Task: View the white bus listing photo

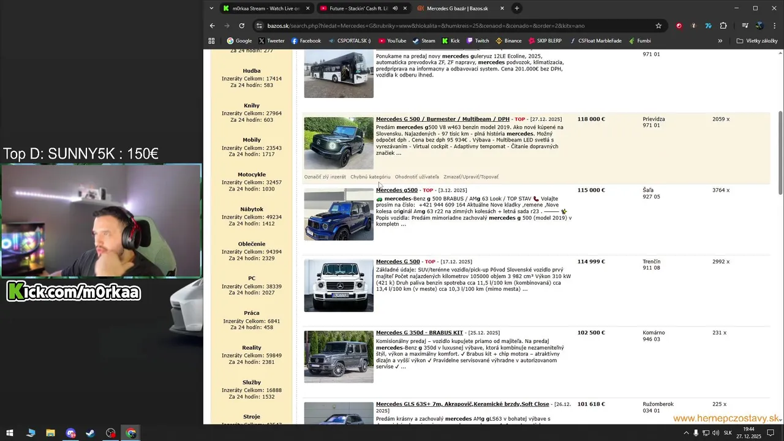Action: click(339, 73)
